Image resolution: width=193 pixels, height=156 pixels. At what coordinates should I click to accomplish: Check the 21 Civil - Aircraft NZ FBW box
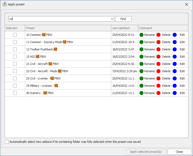(x=15, y=64)
